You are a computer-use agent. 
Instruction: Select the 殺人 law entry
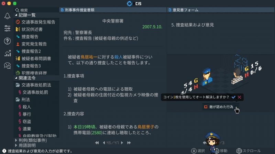(27, 107)
